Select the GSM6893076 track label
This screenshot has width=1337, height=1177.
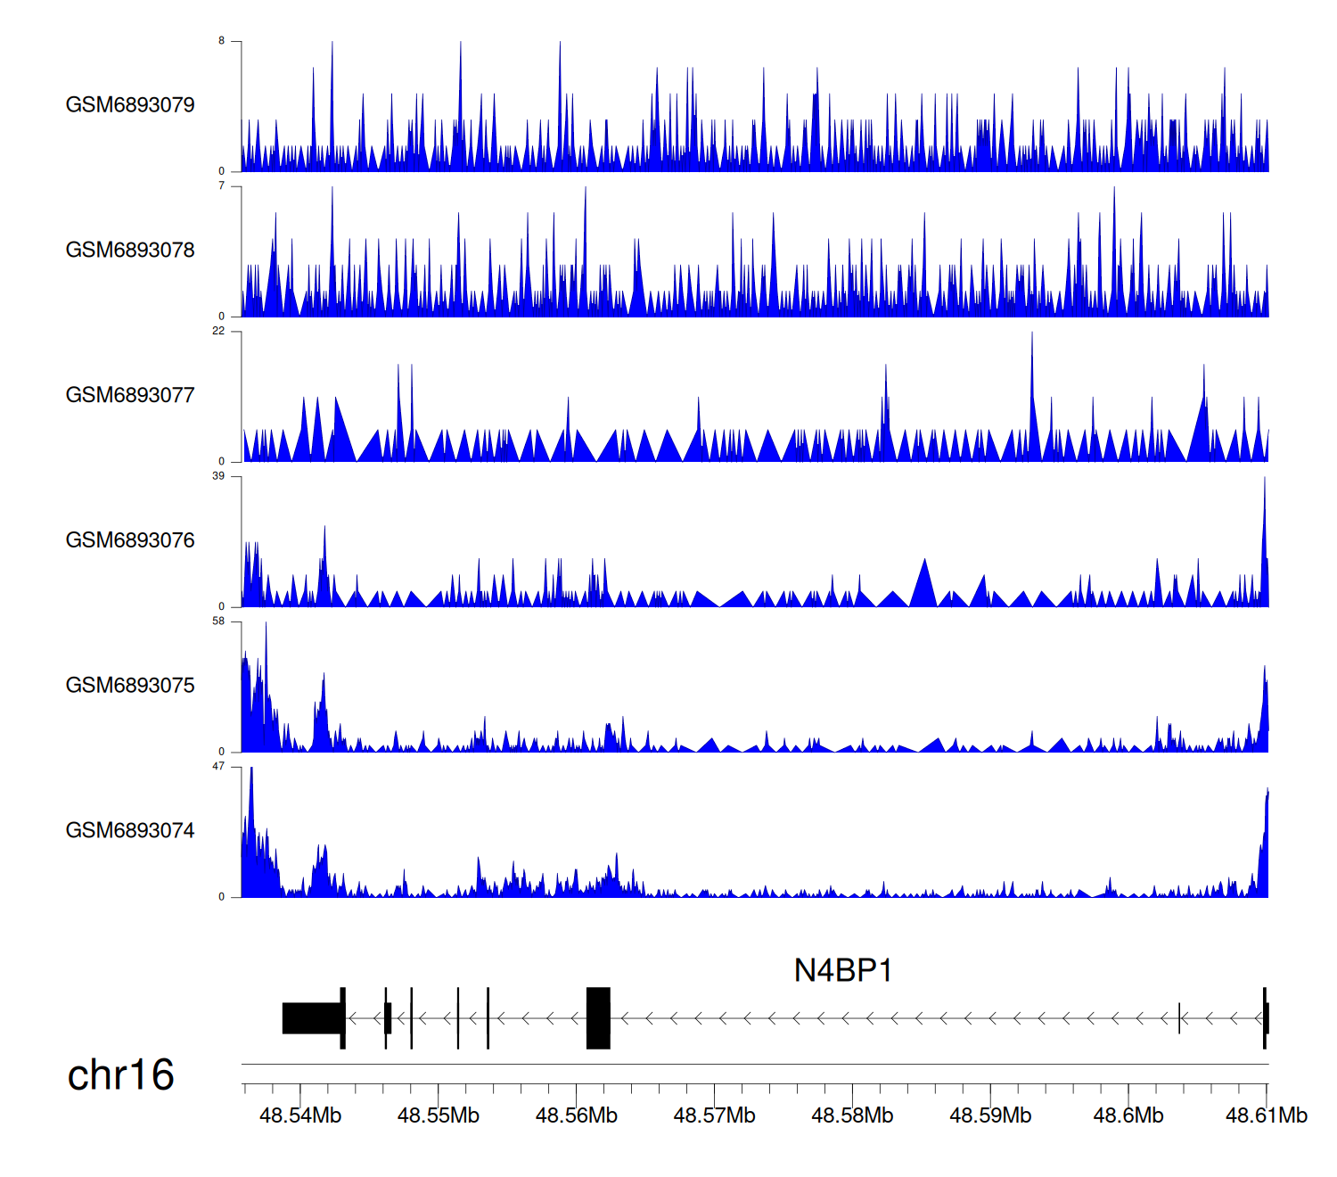point(130,541)
